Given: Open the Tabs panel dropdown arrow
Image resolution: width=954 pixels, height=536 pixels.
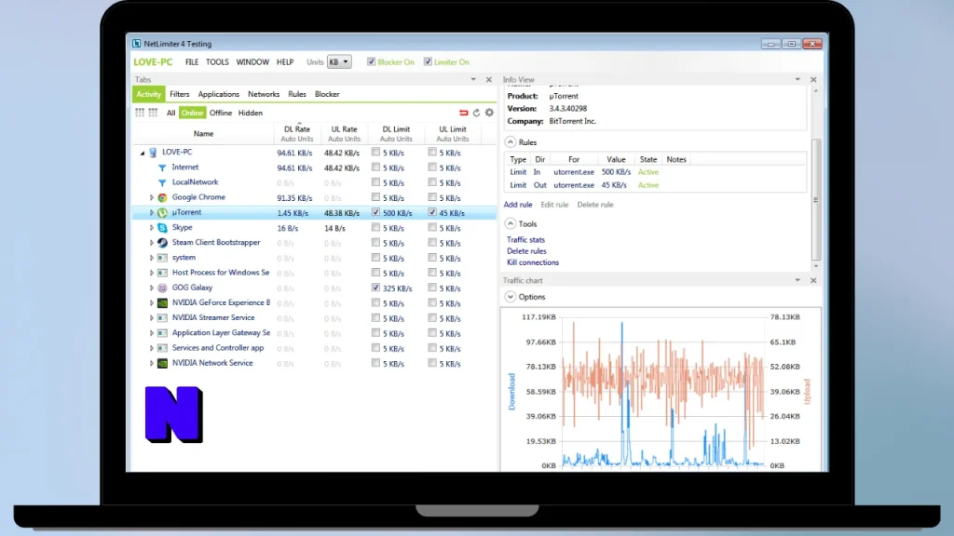Looking at the screenshot, I should (472, 80).
